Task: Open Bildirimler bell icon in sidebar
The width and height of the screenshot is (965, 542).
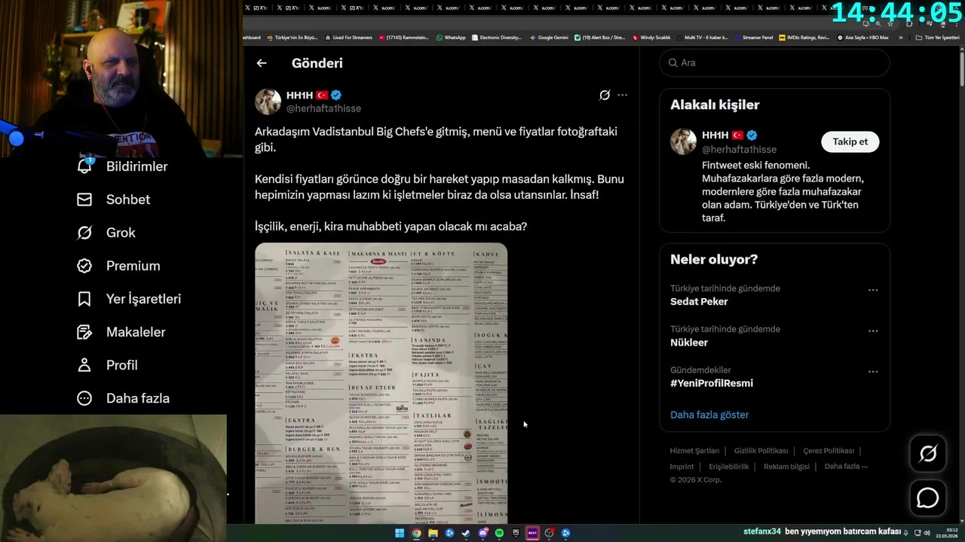Action: (x=84, y=166)
